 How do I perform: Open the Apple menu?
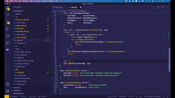coord(7,1)
